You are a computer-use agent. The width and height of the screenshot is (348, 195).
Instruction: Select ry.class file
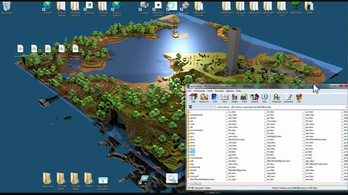(x=231, y=112)
